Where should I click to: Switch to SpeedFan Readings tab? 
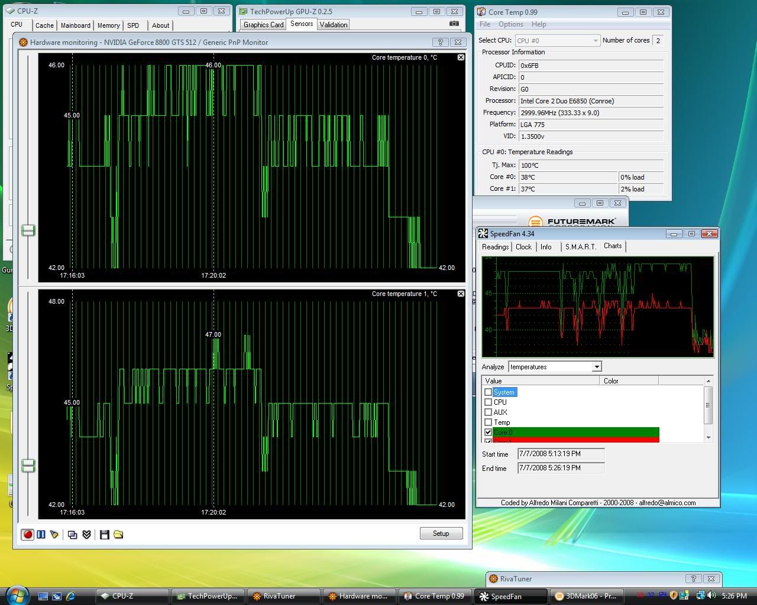pos(495,247)
